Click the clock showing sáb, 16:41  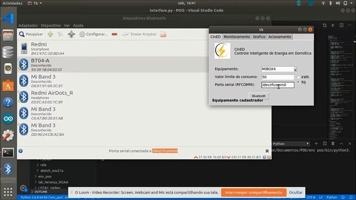pos(187,3)
